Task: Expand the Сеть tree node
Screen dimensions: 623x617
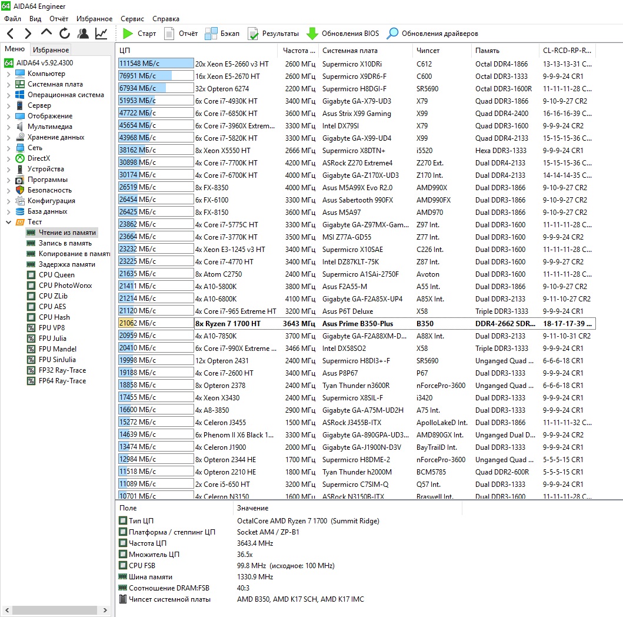Action: tap(8, 148)
